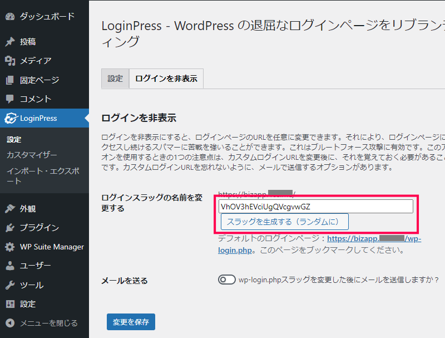Screen dimensions: 445x338
Task: Open インポート・エクスポート submenu item
Action: click(x=43, y=176)
